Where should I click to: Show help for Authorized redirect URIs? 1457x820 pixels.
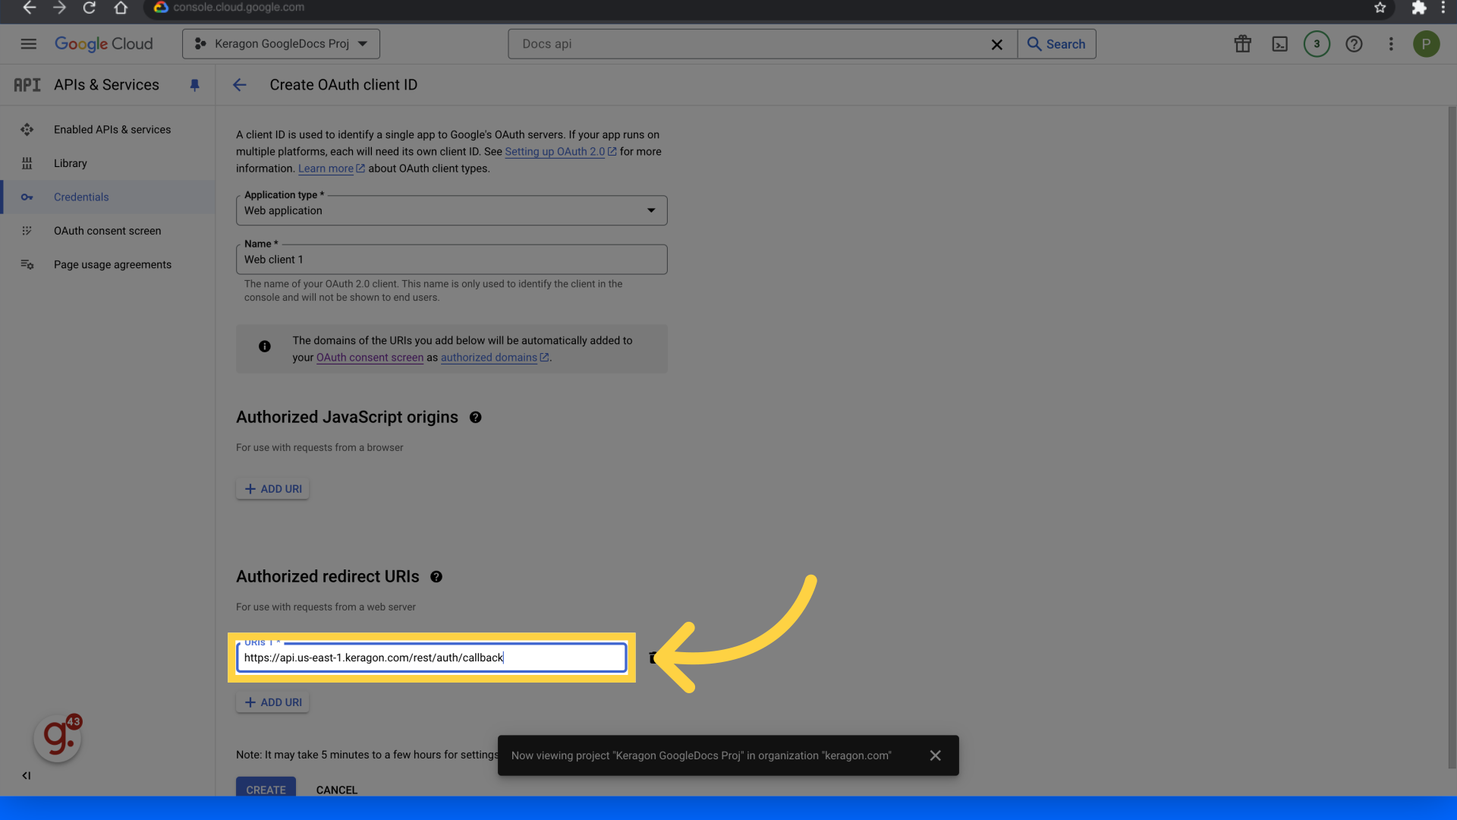pos(436,577)
